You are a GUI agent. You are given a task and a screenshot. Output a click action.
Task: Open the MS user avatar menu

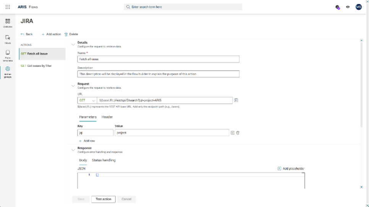358,7
